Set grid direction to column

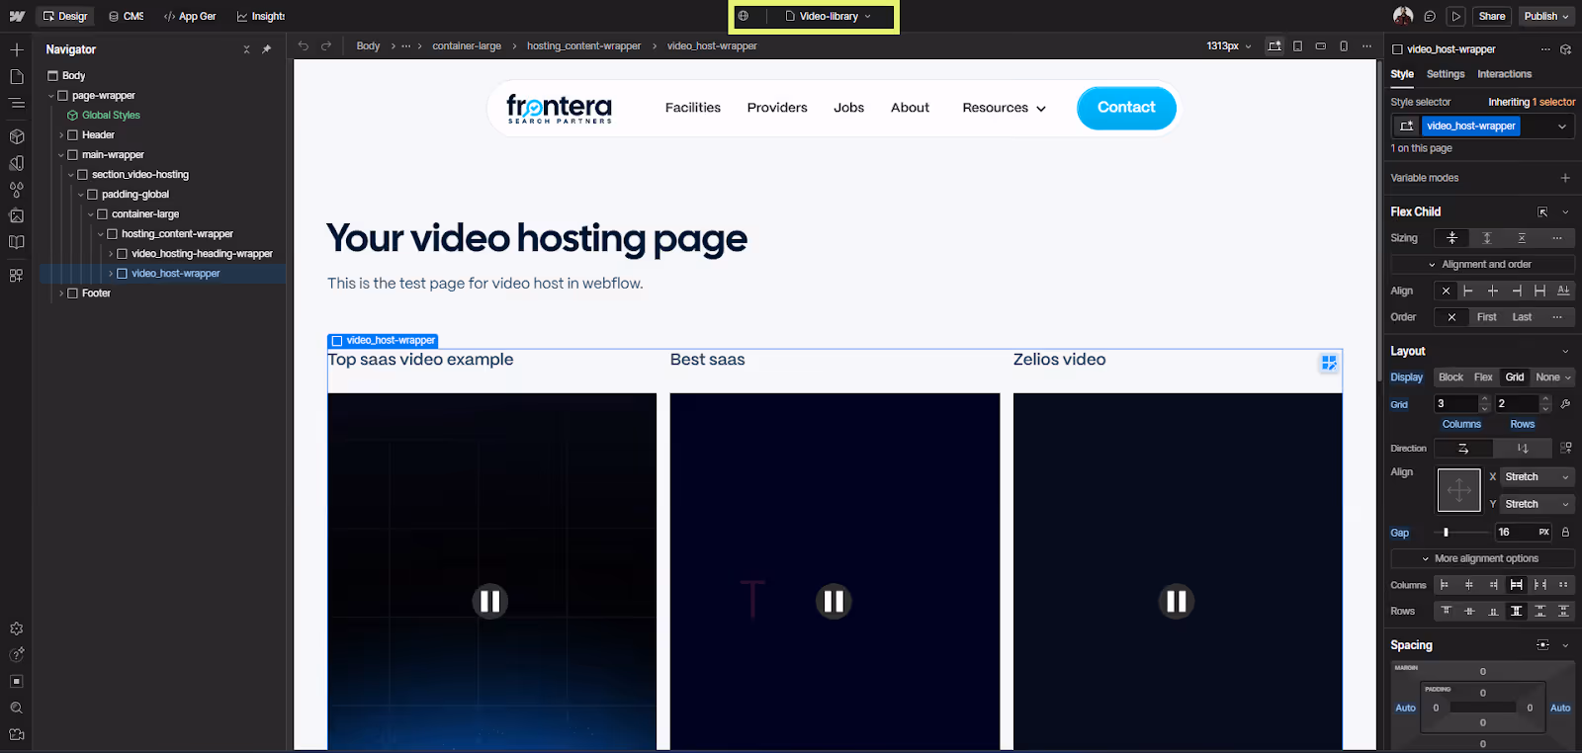[1523, 449]
